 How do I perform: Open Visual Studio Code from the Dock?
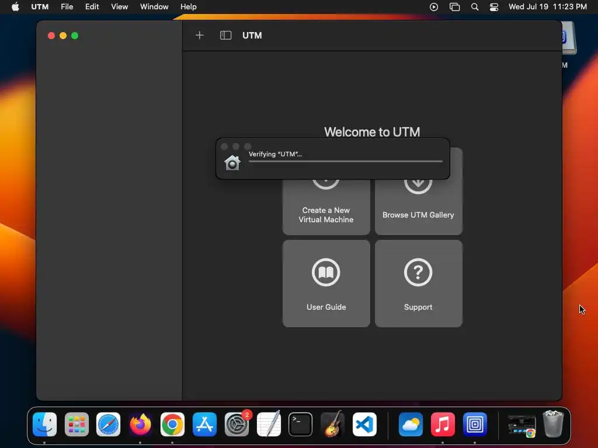click(x=364, y=424)
